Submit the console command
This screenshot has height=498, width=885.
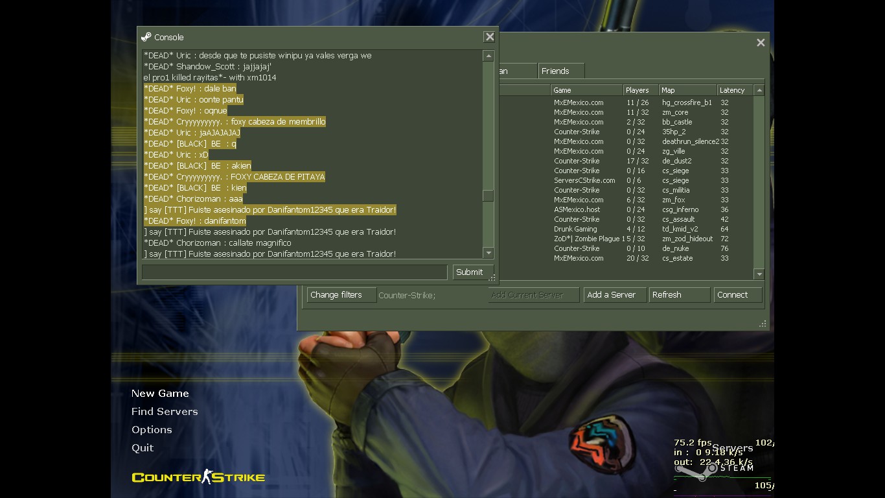click(x=472, y=272)
